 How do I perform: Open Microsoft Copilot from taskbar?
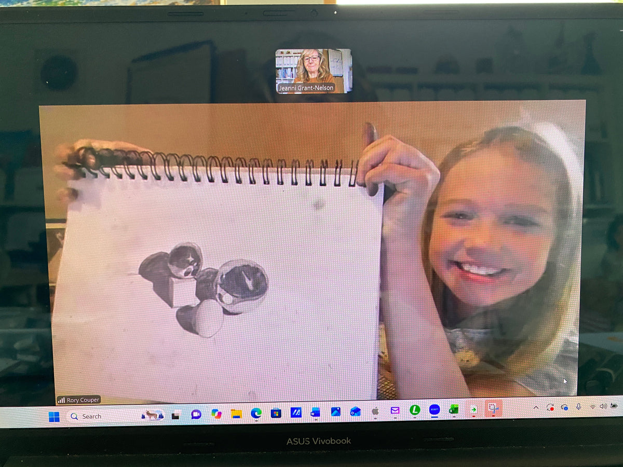tap(216, 414)
